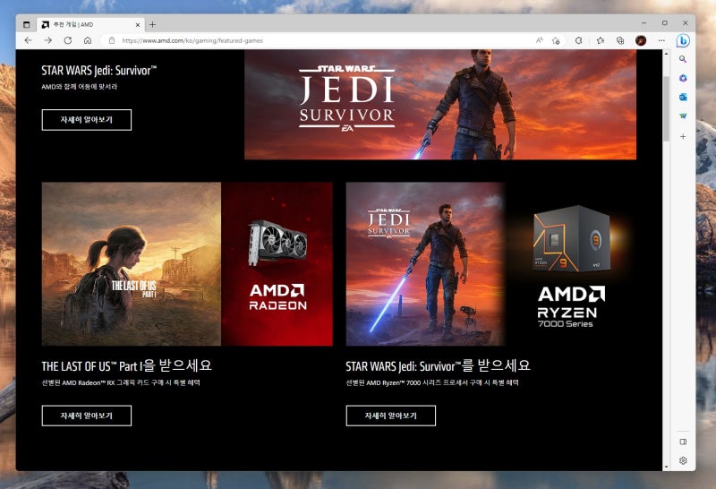Image resolution: width=716 pixels, height=489 pixels.
Task: Click the Radeon RX offer description text
Action: 121,383
